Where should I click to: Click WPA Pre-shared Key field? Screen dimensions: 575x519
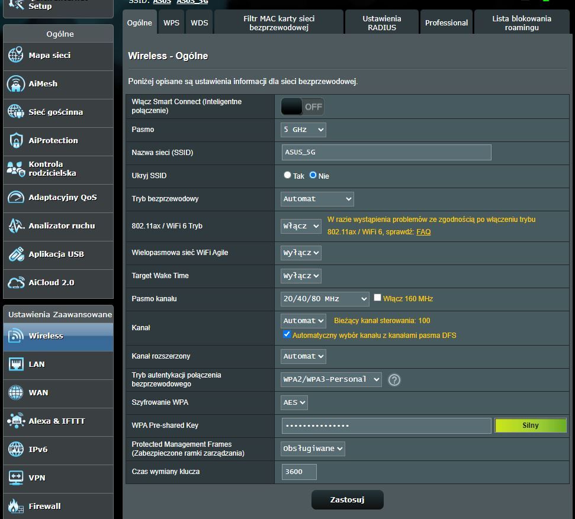(386, 425)
